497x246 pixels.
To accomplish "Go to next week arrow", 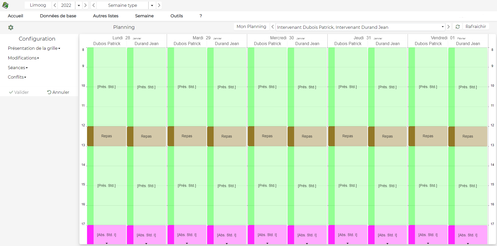I will point(159,5).
